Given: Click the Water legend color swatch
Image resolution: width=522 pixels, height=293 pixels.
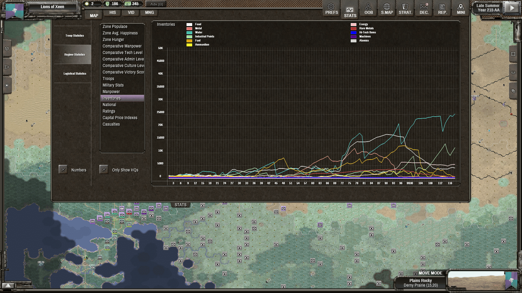Looking at the screenshot, I should [x=189, y=33].
